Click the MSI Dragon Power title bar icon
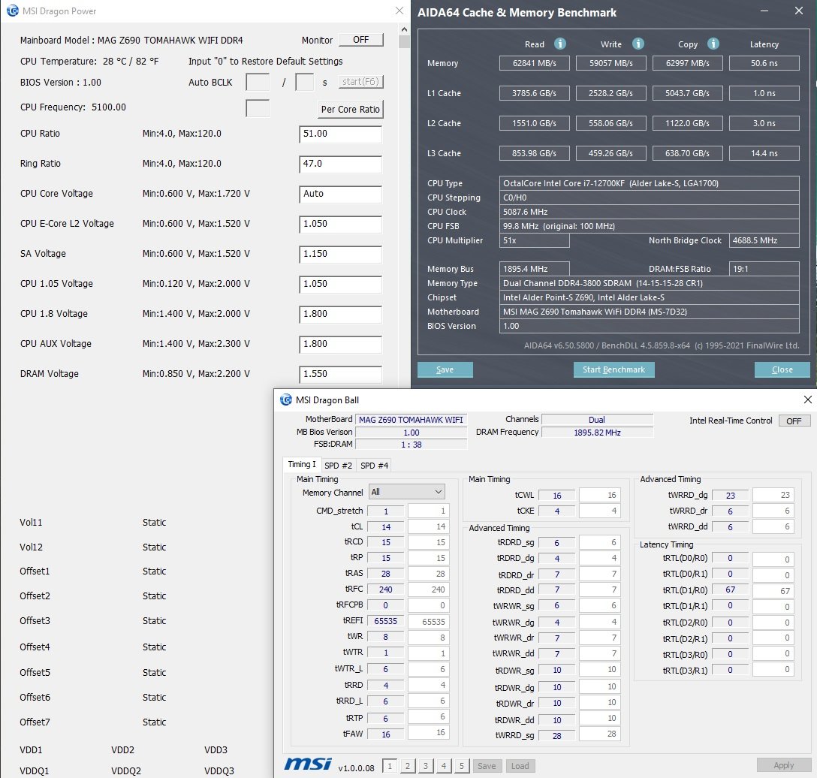The height and width of the screenshot is (778, 817). [x=12, y=11]
